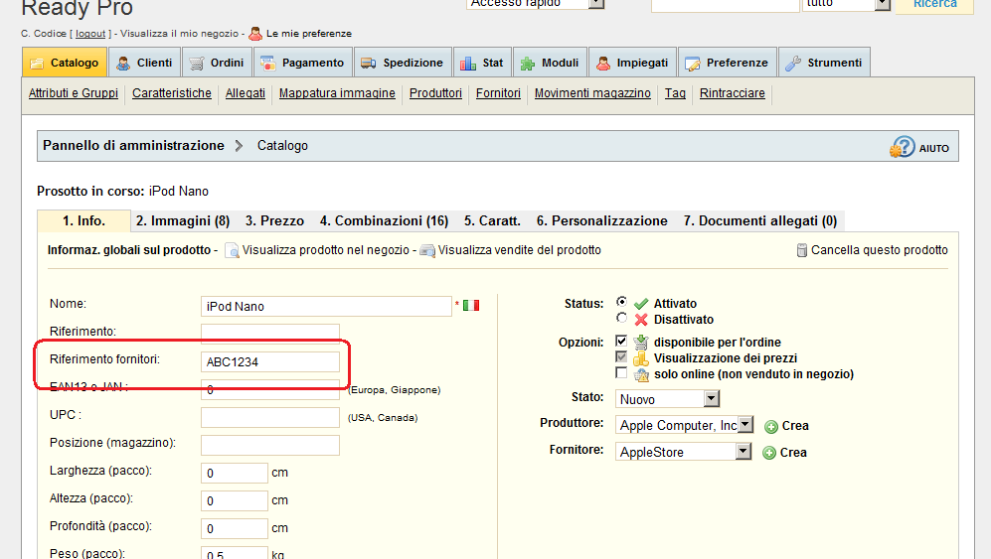Open the Ordini tab
This screenshot has height=559, width=991.
coord(217,63)
